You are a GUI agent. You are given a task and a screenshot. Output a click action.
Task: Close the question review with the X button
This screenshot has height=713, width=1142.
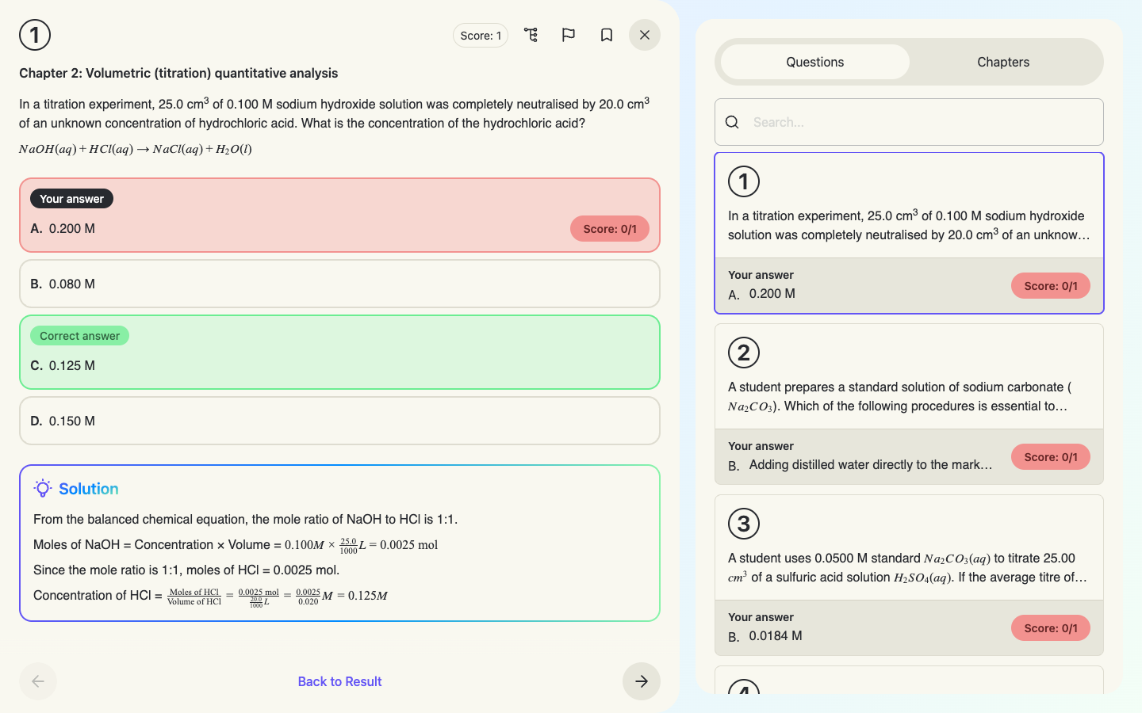[645, 35]
